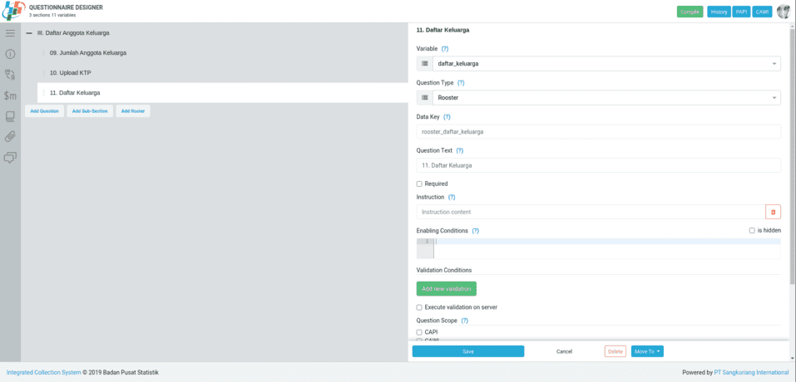Cancel the question edit
Screen dimensions: 796x382
coord(564,351)
